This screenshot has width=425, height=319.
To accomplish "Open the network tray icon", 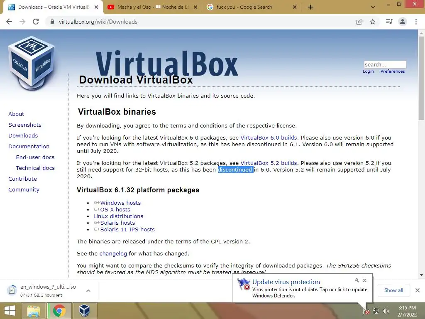I will click(376, 311).
